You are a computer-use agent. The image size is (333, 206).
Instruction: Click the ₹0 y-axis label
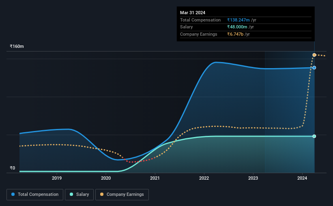coord(13,168)
